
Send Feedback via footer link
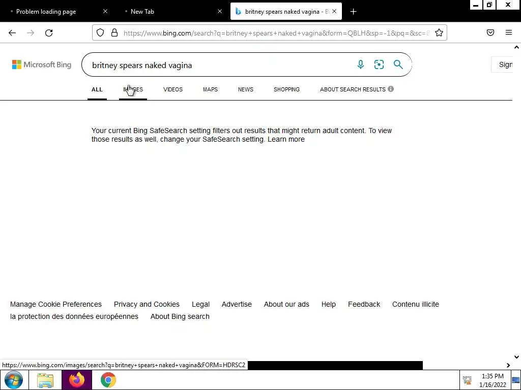364,304
